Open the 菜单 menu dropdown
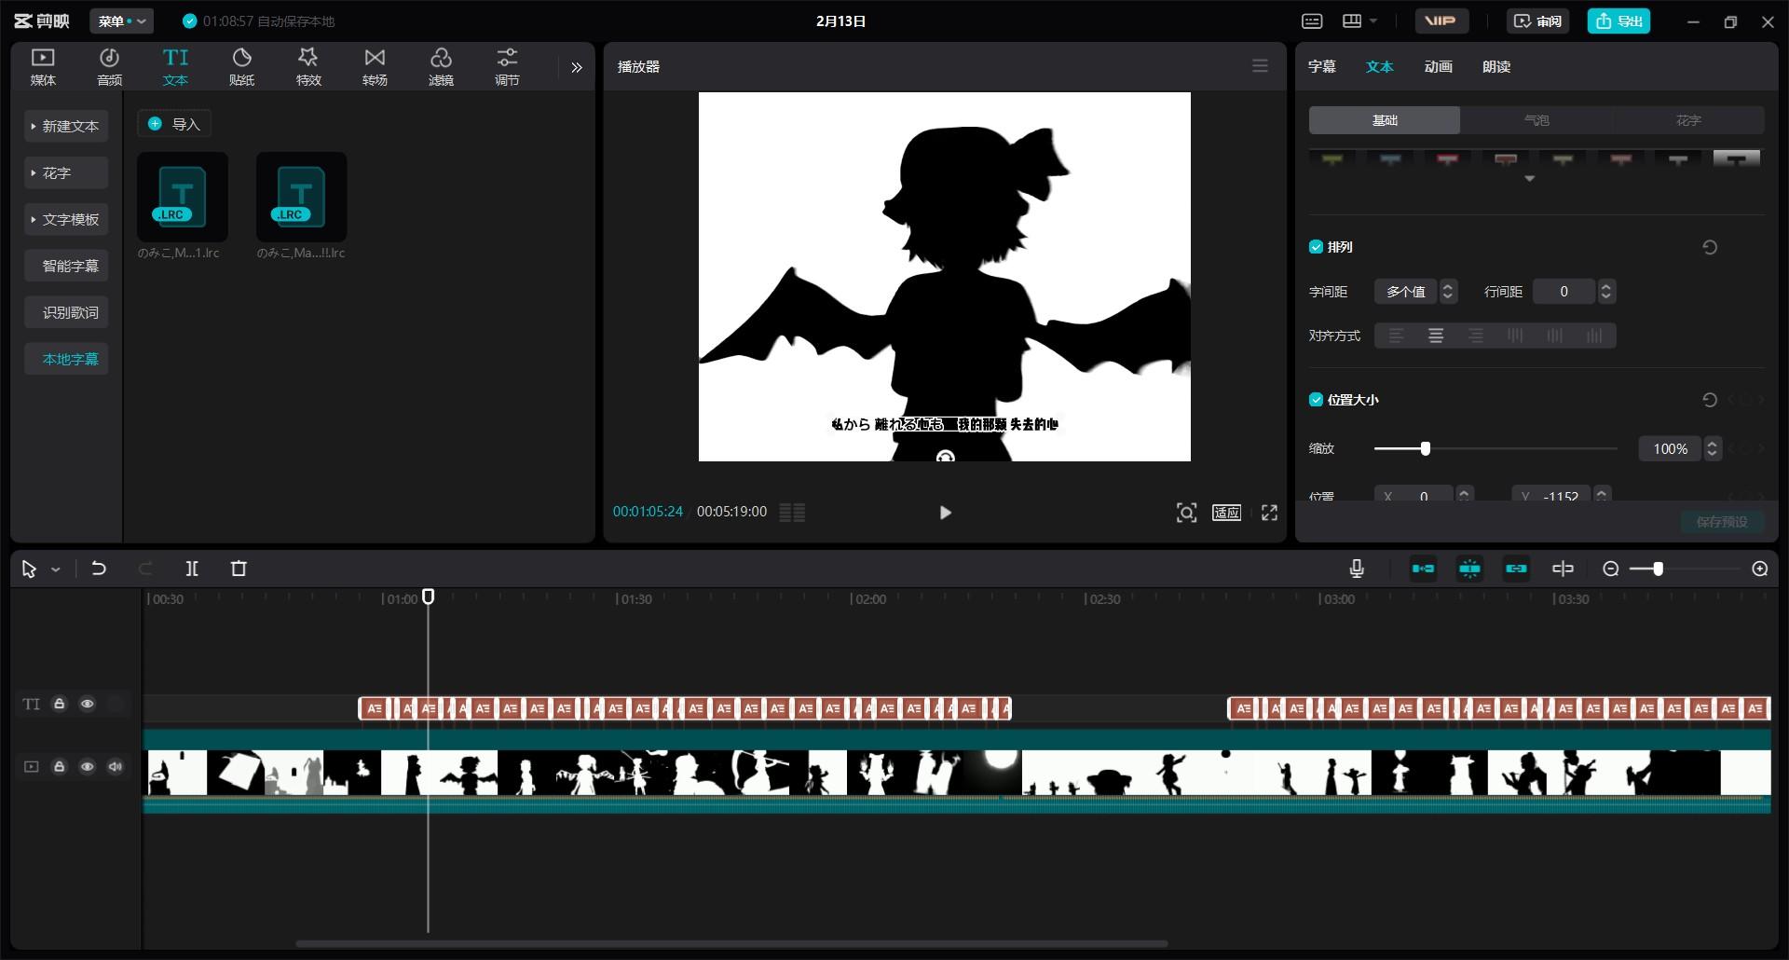1789x960 pixels. 122,21
